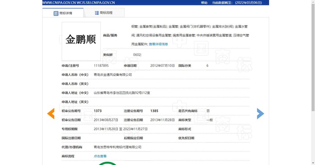Click the 商标形式 label

184,129
